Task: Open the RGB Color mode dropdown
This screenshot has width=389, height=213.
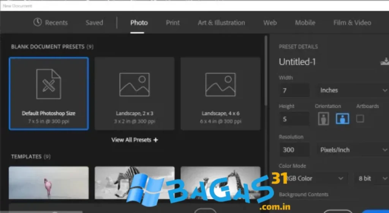Action: tap(313, 178)
